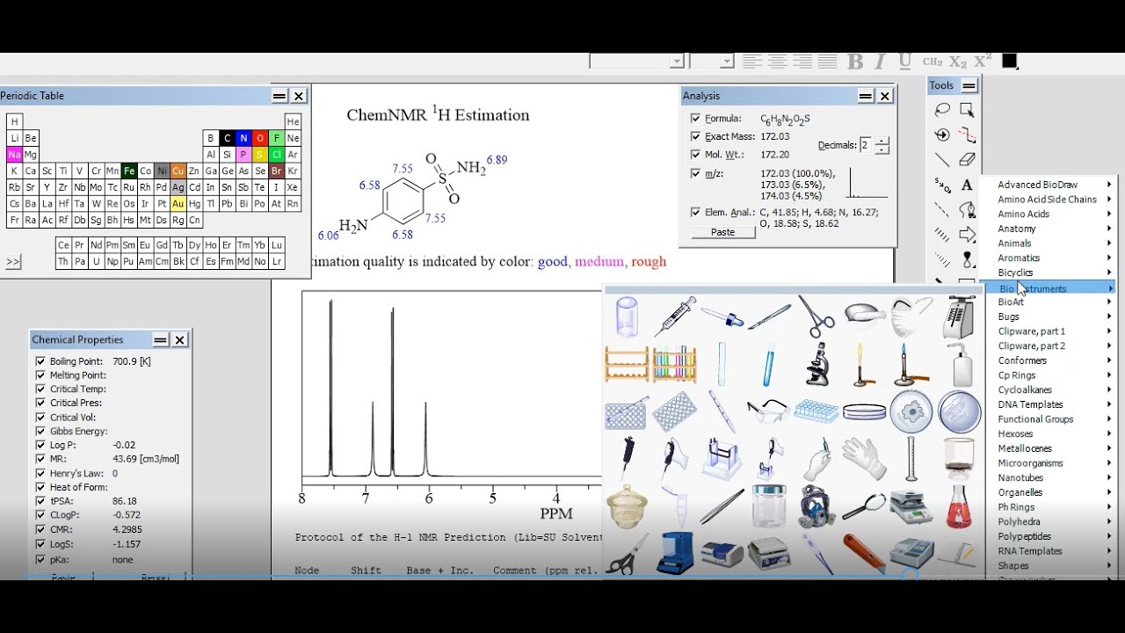Insert the empty glass jar template
The image size is (1125, 633).
point(769,506)
